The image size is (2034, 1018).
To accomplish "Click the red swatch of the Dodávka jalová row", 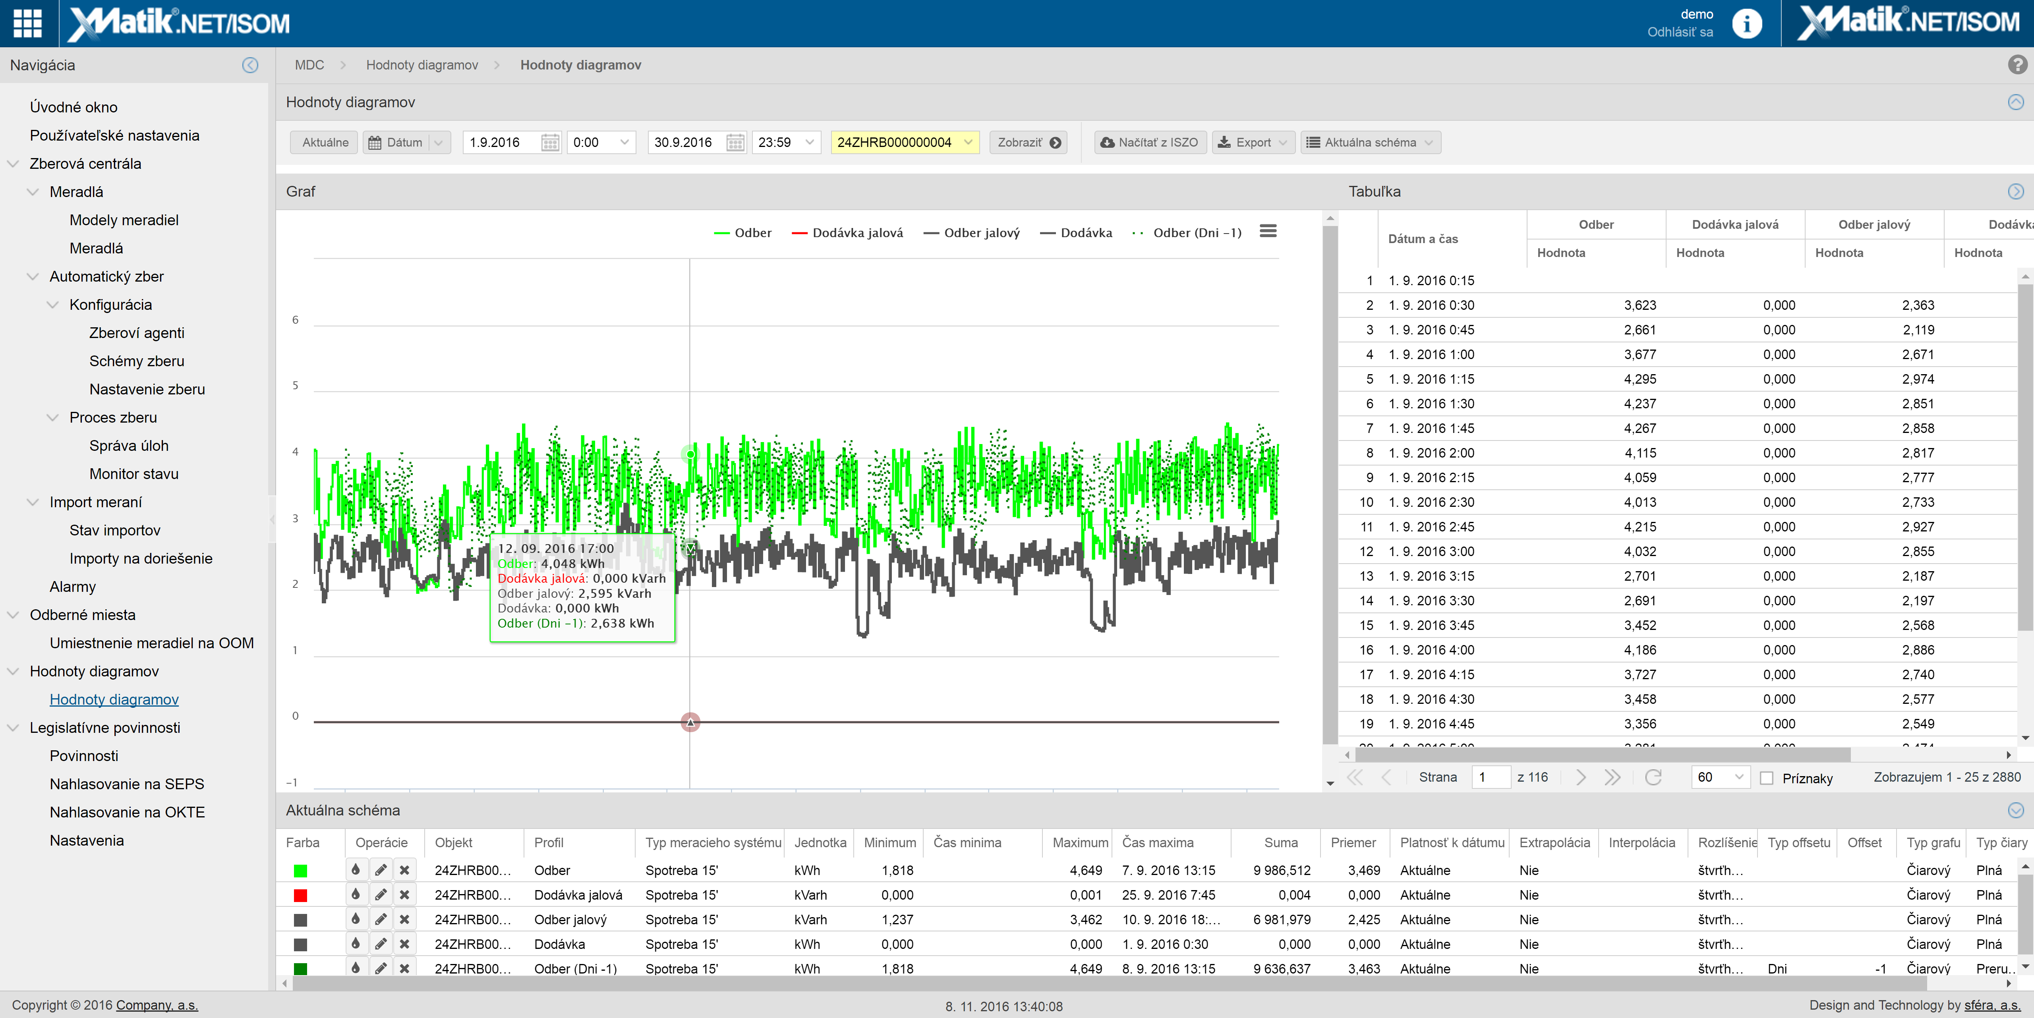I will click(x=300, y=895).
